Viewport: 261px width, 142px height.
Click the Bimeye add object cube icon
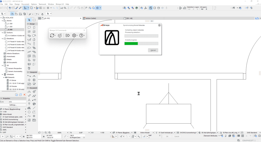point(59,36)
